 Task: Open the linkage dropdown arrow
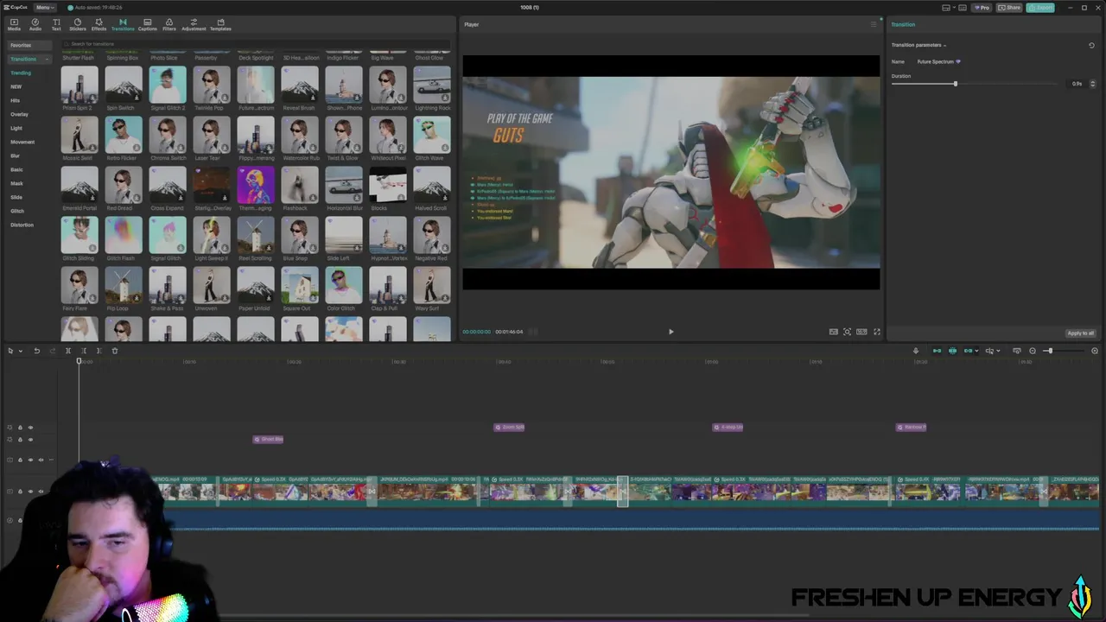tap(976, 351)
